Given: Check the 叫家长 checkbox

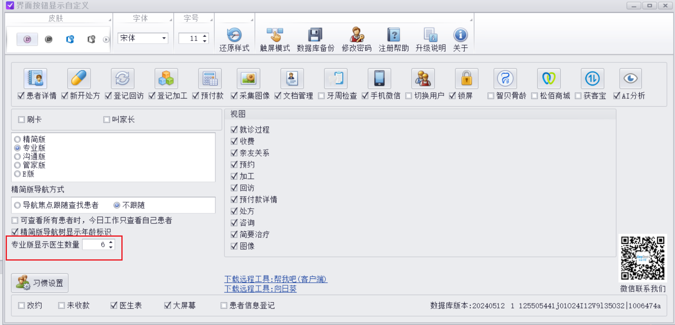Looking at the screenshot, I should (107, 120).
